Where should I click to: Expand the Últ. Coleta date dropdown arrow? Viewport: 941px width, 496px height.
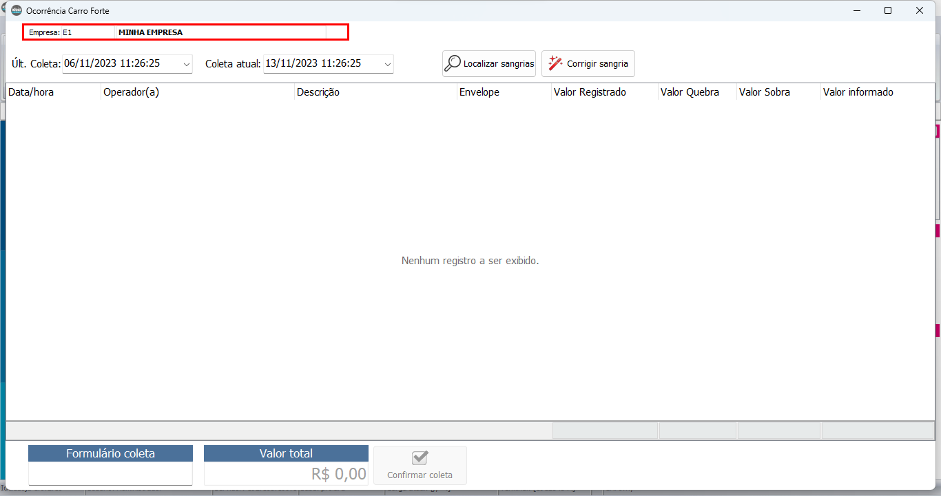(x=187, y=64)
